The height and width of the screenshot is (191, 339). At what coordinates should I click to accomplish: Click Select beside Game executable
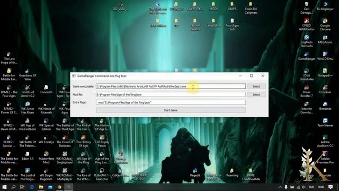[256, 86]
